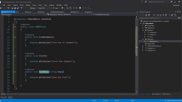
Task: Open Properties via wrench icon in Solution Explorer
Action: [172, 15]
